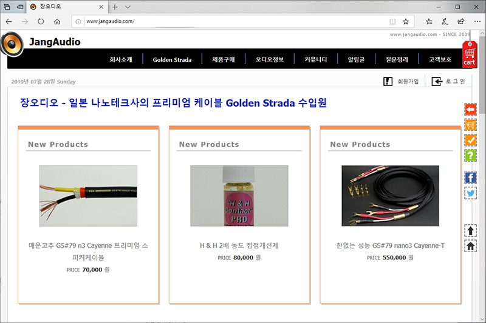This screenshot has height=323, width=486.
Task: Click the orange shopping cart sidebar icon
Action: point(470,125)
